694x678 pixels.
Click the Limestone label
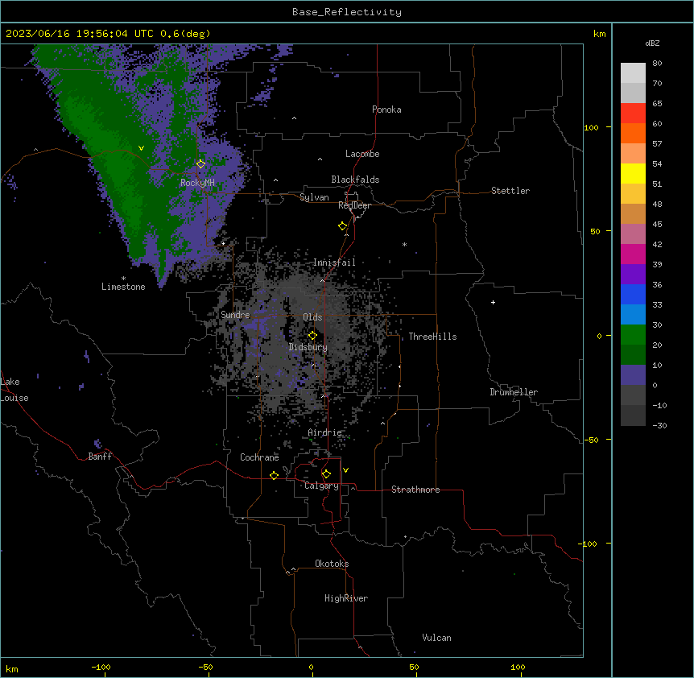click(123, 287)
